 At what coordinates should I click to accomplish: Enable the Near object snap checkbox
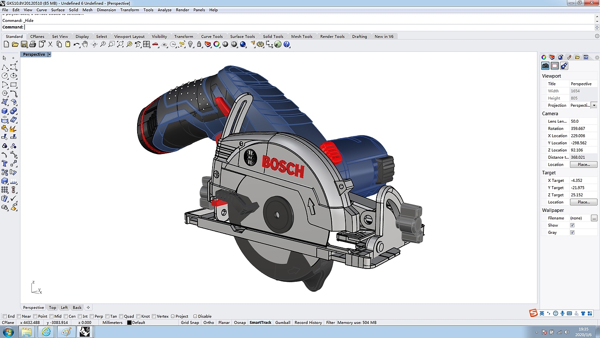19,316
